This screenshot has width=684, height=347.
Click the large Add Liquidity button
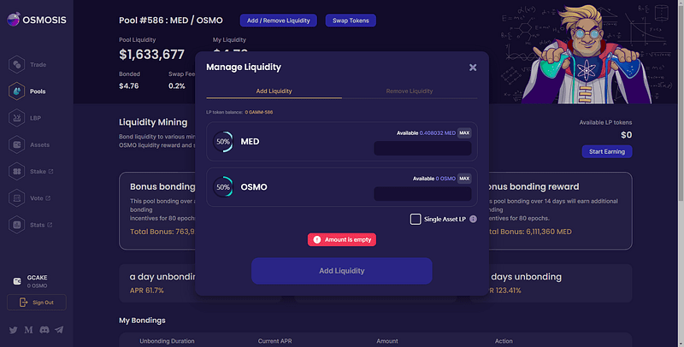pos(341,271)
